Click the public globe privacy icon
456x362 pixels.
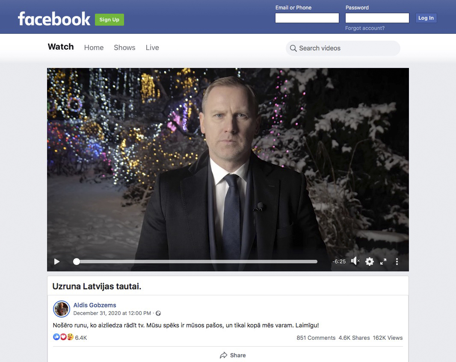tap(158, 313)
